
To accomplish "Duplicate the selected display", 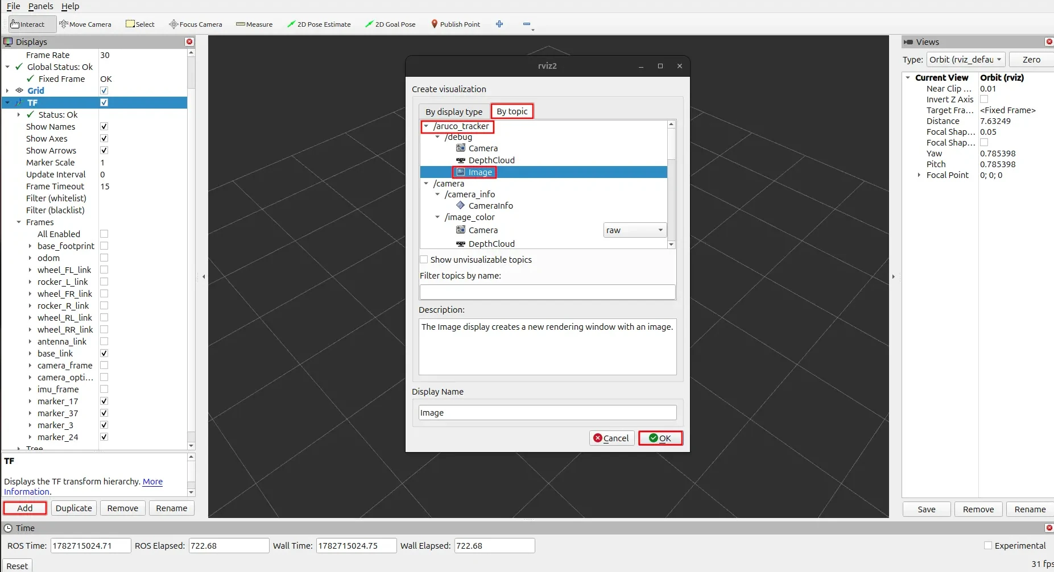I will 74,508.
